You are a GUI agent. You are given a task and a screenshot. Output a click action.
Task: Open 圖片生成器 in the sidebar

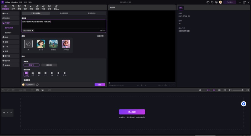(x=9, y=28)
